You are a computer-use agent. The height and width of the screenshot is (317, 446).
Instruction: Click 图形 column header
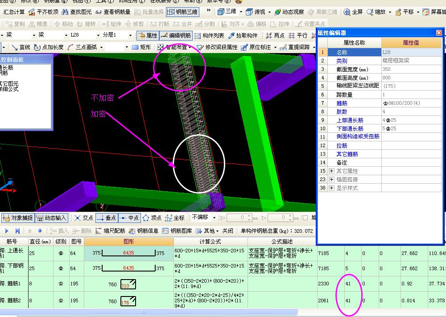click(128, 241)
